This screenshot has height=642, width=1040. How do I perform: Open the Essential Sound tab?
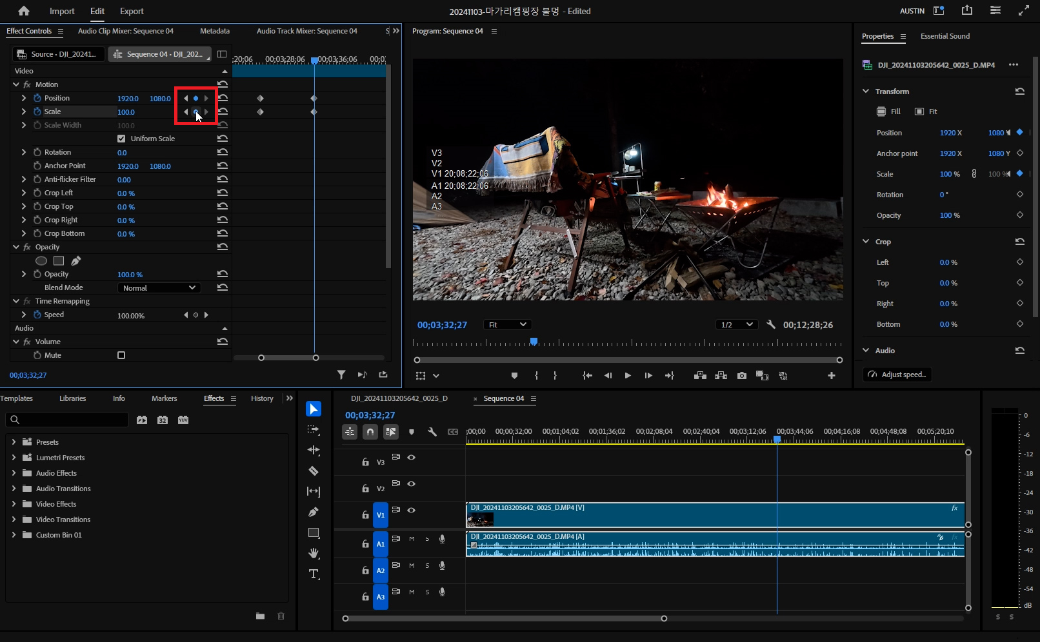945,36
